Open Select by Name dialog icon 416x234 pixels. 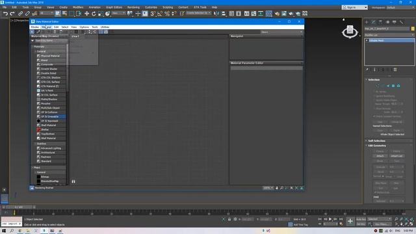click(x=64, y=14)
